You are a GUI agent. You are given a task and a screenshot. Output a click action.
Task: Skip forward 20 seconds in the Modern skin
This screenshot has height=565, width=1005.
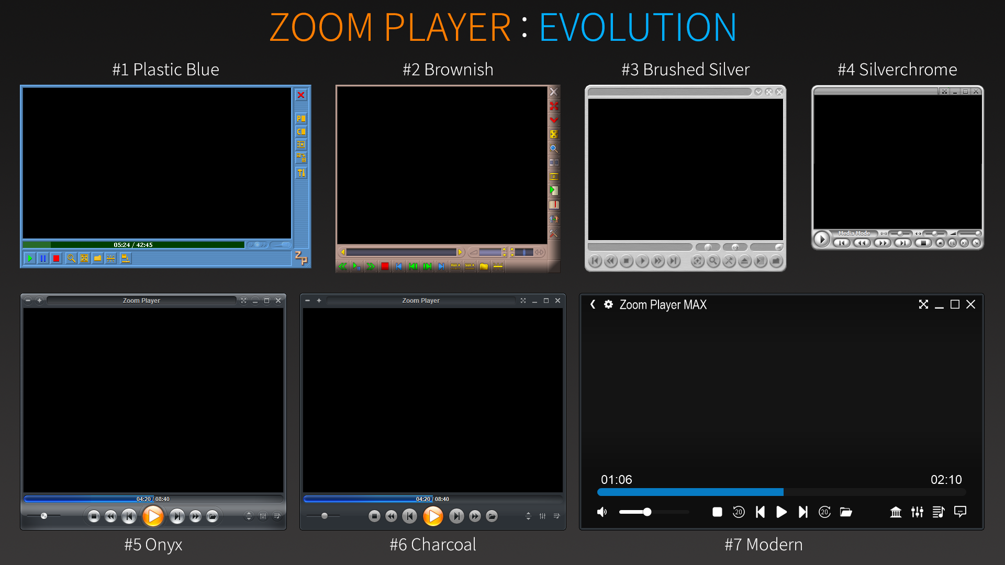pyautogui.click(x=824, y=512)
